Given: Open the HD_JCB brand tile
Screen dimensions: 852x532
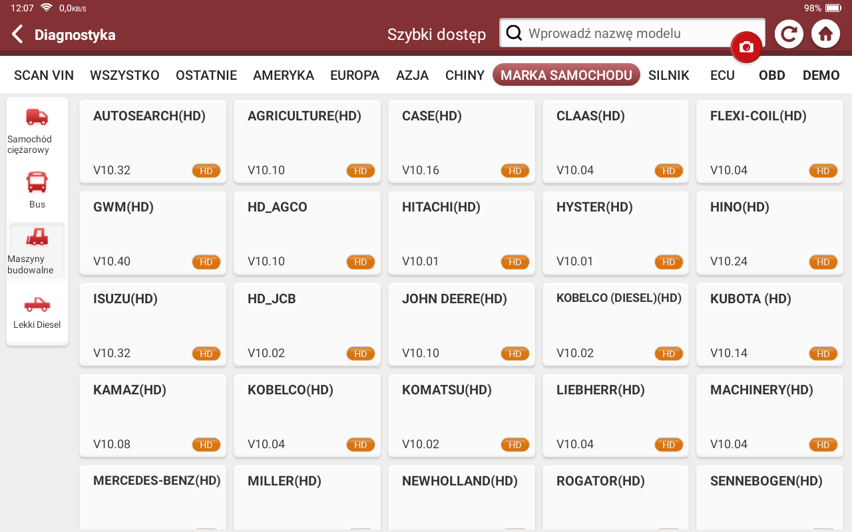Looking at the screenshot, I should click(x=307, y=325).
